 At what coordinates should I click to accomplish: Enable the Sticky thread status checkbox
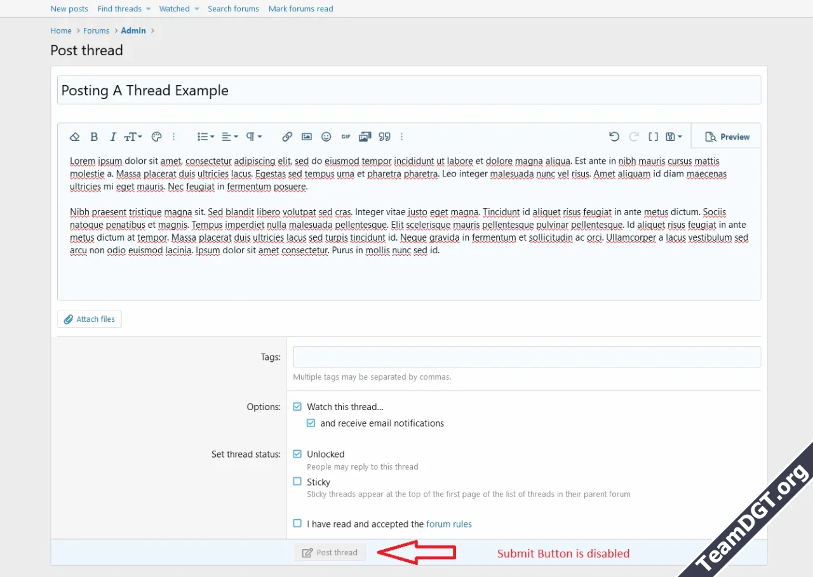pyautogui.click(x=297, y=481)
